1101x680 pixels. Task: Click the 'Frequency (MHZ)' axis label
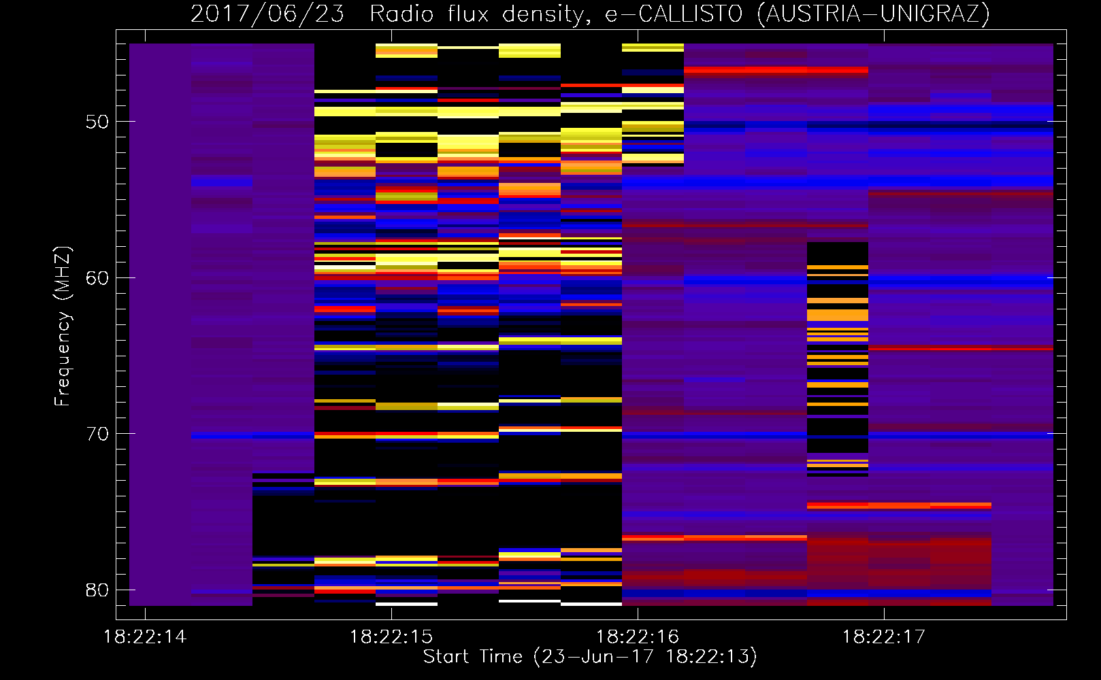tap(62, 326)
